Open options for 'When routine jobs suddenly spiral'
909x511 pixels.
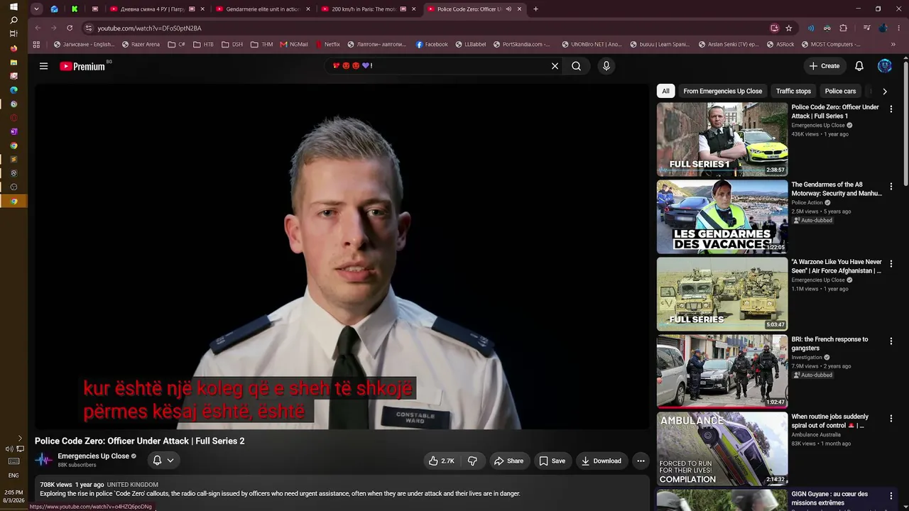point(891,419)
